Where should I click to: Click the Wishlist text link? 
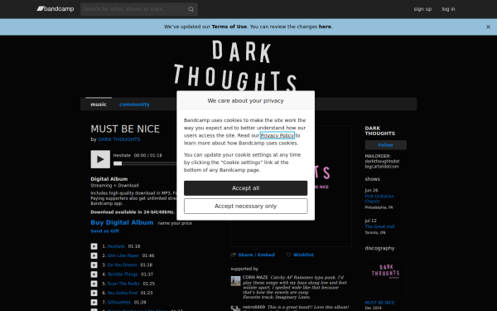[303, 255]
